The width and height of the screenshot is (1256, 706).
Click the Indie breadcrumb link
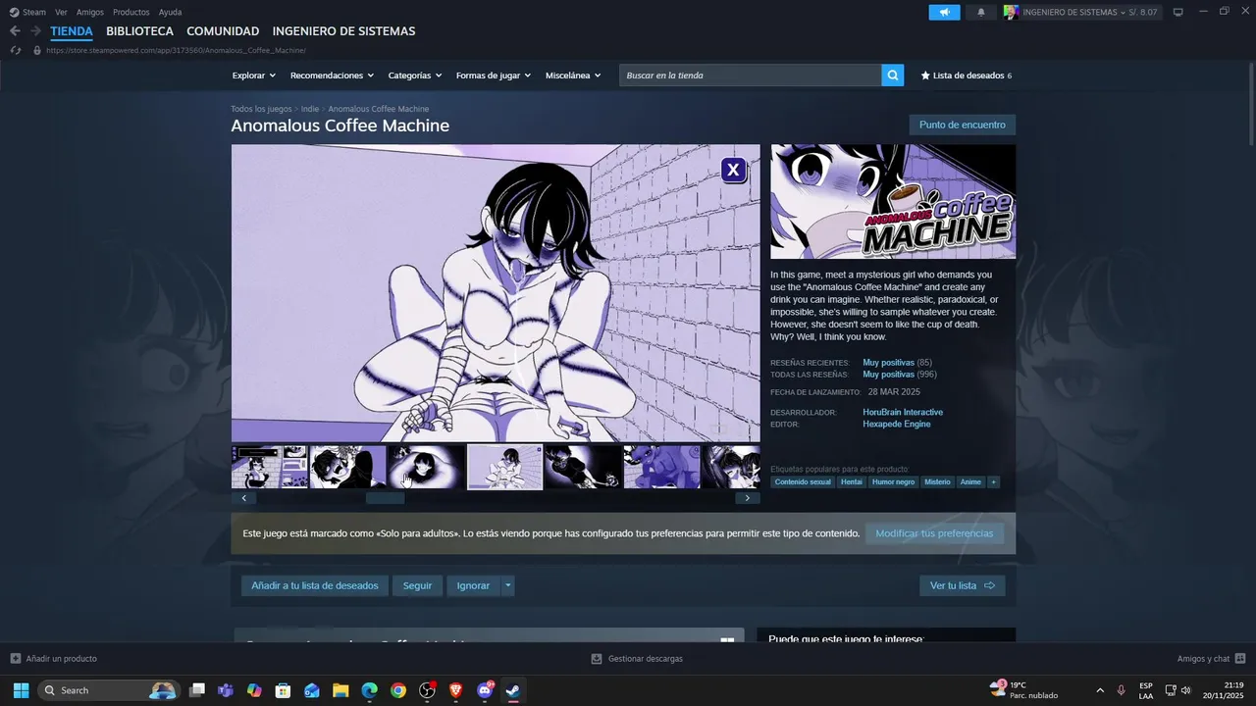pyautogui.click(x=310, y=109)
